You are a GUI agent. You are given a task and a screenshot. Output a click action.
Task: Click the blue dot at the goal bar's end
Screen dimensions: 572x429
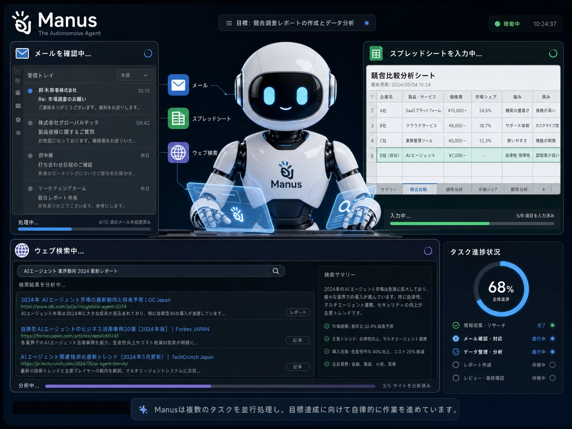367,23
